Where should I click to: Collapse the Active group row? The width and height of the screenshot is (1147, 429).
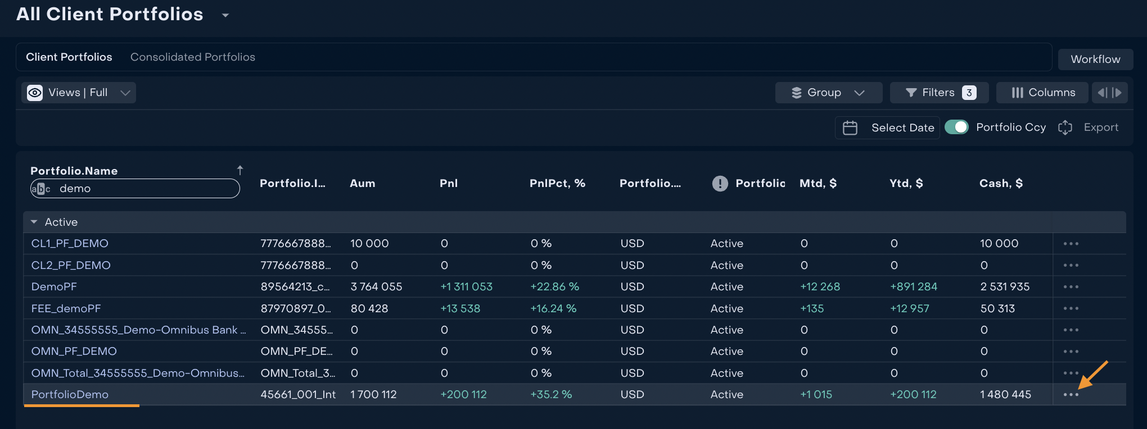(x=34, y=222)
